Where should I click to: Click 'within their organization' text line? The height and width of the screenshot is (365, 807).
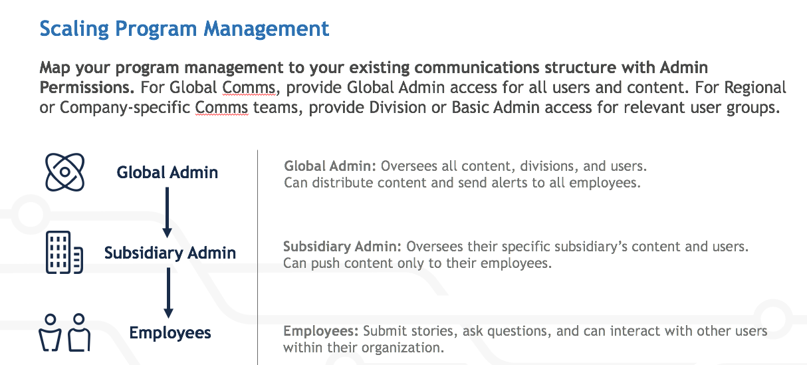(364, 347)
